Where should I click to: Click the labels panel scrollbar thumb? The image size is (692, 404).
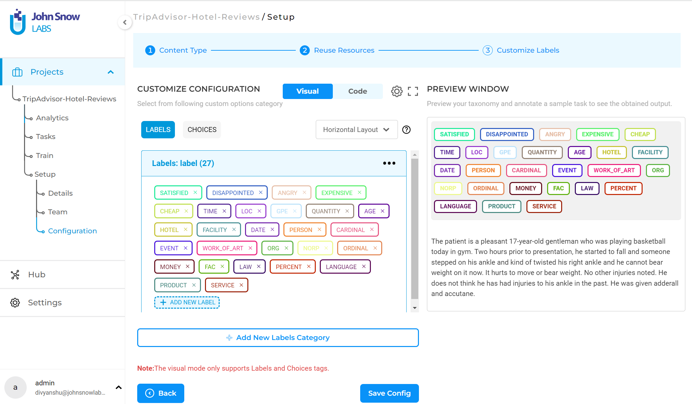[415, 229]
